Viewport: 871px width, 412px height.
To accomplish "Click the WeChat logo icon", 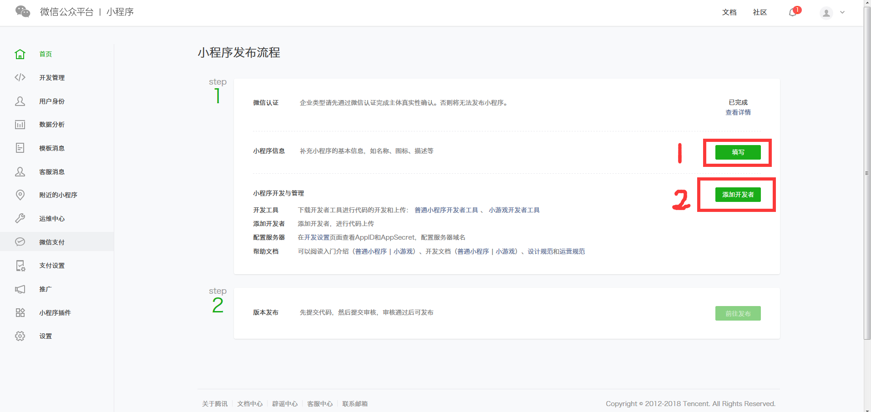I will pyautogui.click(x=23, y=11).
